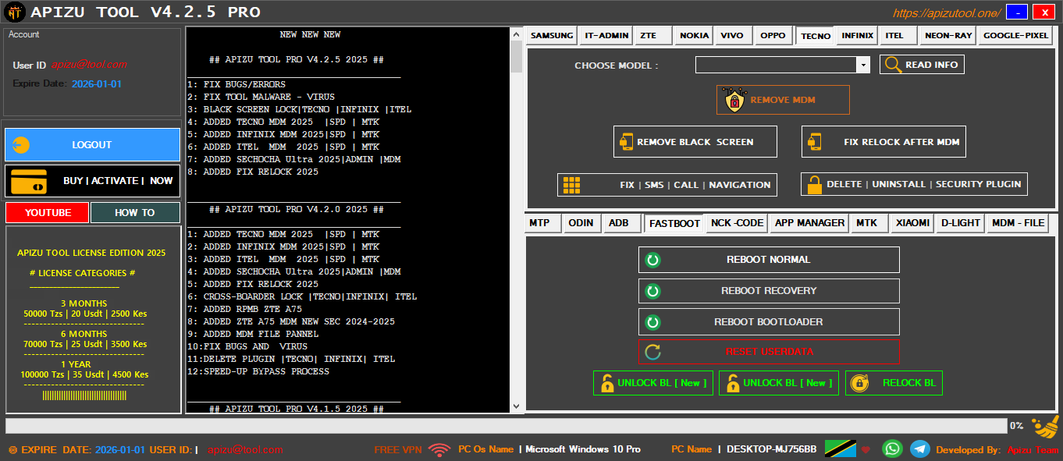Switch to the INFINIX tab
This screenshot has width=1063, height=461.
[858, 35]
